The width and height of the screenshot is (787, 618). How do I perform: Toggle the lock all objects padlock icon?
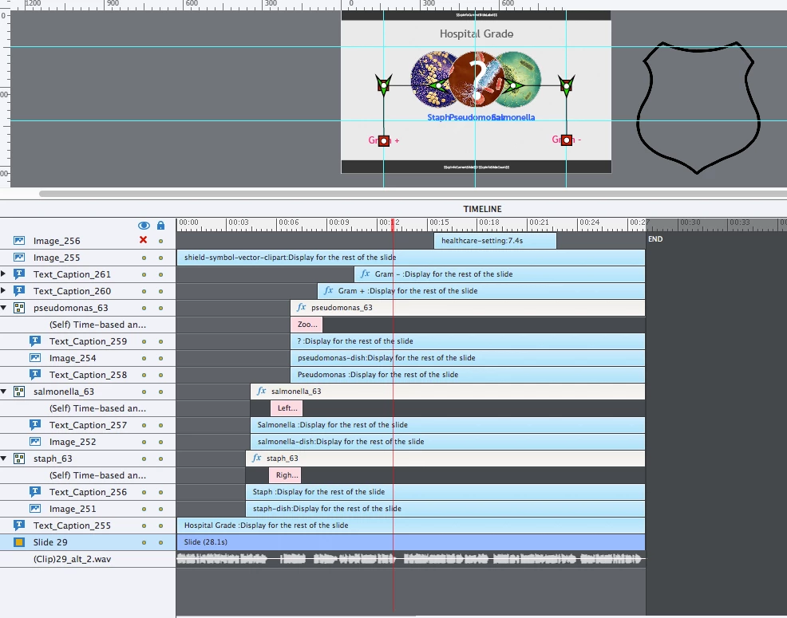pos(160,225)
